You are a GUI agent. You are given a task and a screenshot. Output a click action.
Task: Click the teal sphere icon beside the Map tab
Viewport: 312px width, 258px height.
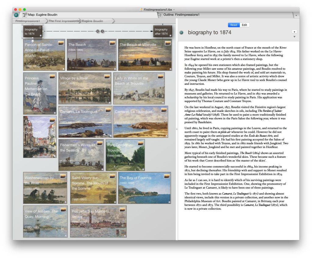(16, 15)
